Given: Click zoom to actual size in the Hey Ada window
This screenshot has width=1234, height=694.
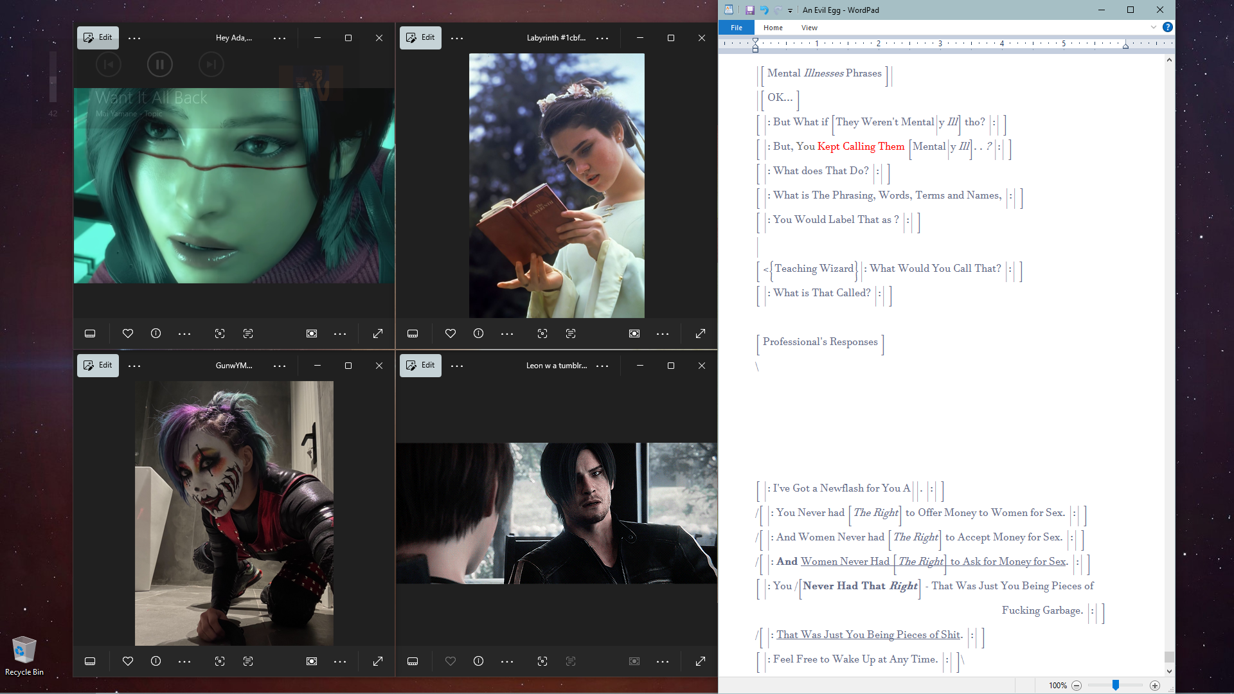Looking at the screenshot, I should [x=312, y=334].
